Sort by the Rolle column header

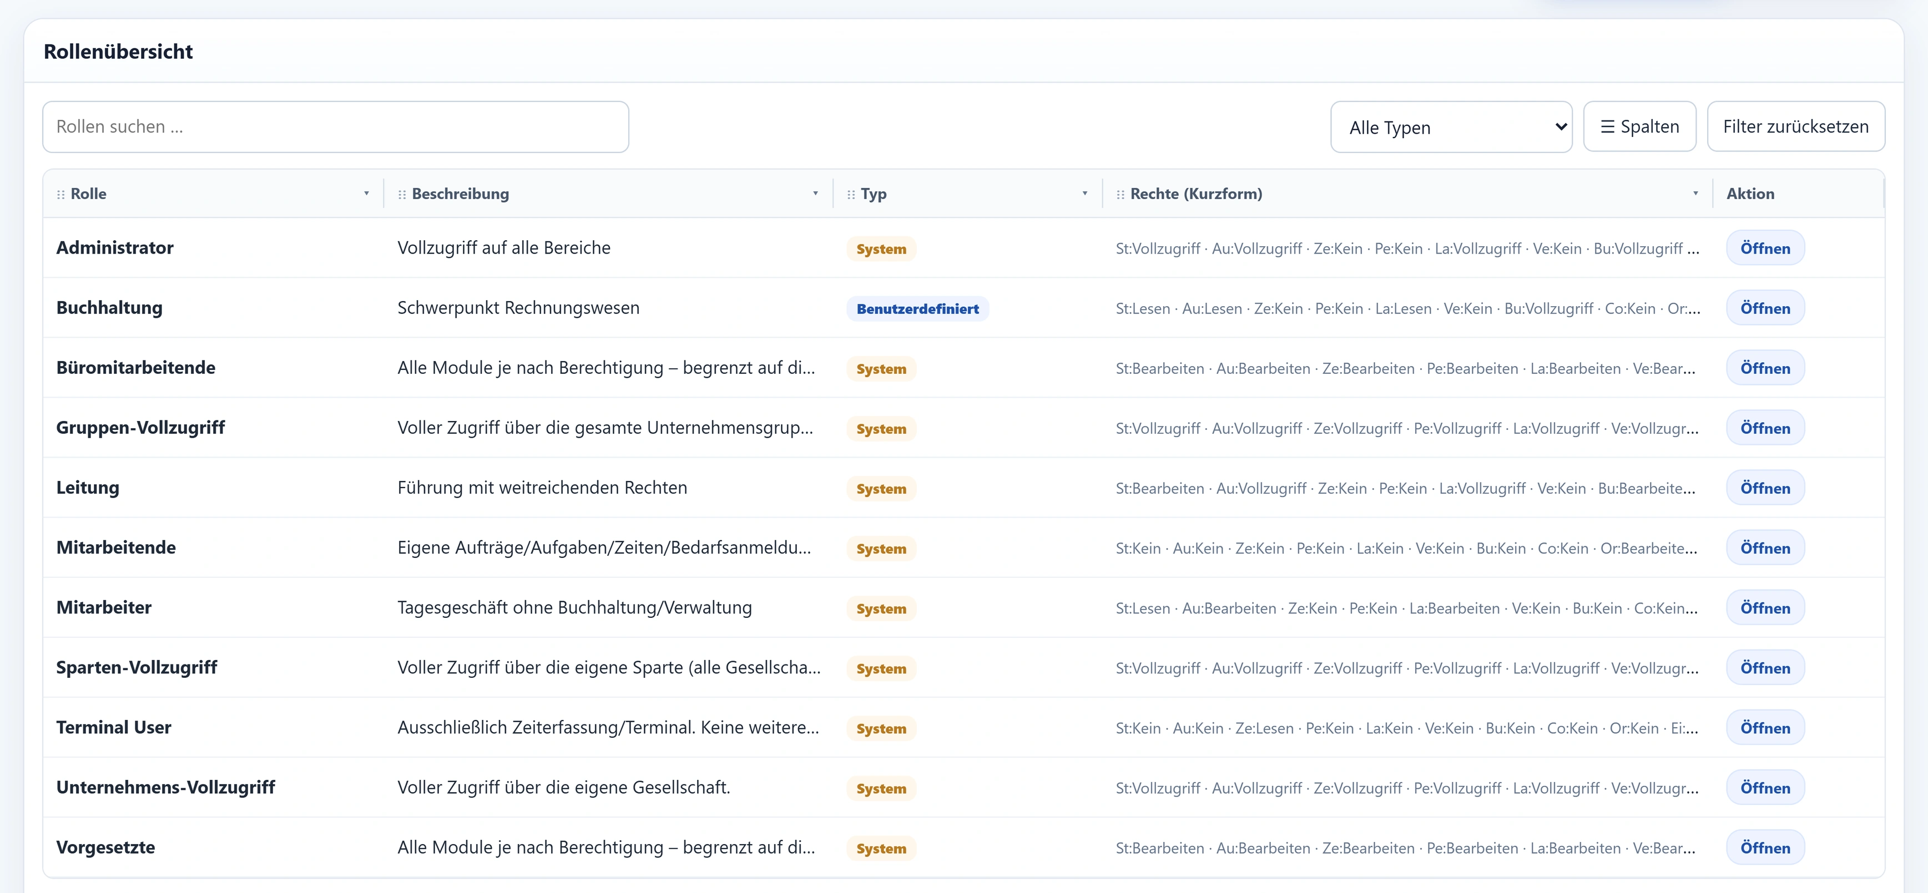(x=88, y=194)
